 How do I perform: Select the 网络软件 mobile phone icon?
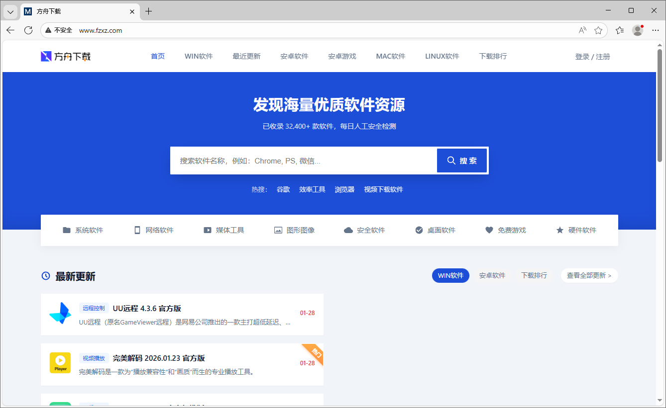point(136,230)
